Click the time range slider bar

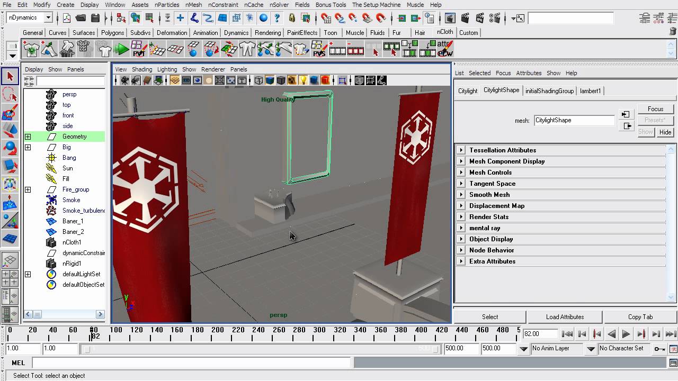(x=261, y=349)
